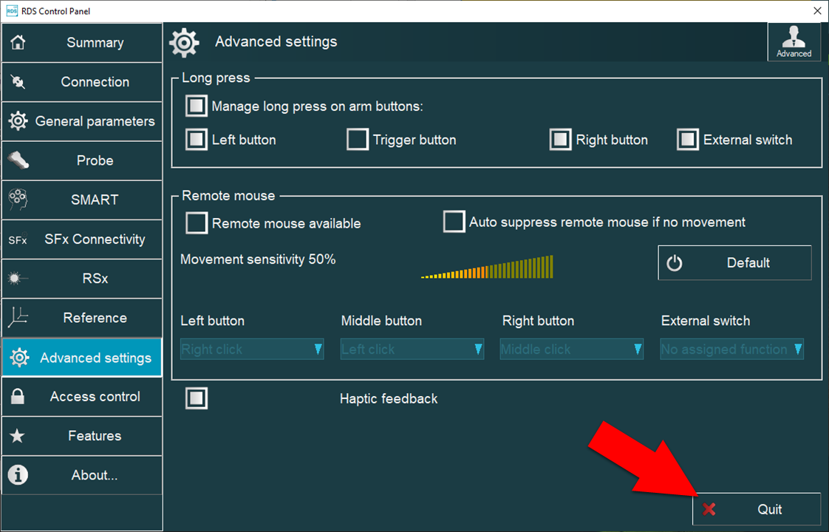The height and width of the screenshot is (532, 829).
Task: Toggle the Haptic feedback checkbox
Action: coord(197,398)
